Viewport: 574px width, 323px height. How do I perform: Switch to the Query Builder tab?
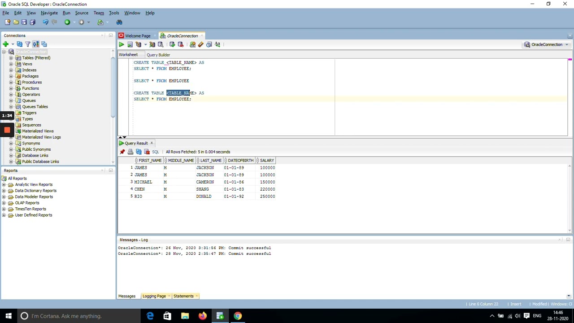158,55
